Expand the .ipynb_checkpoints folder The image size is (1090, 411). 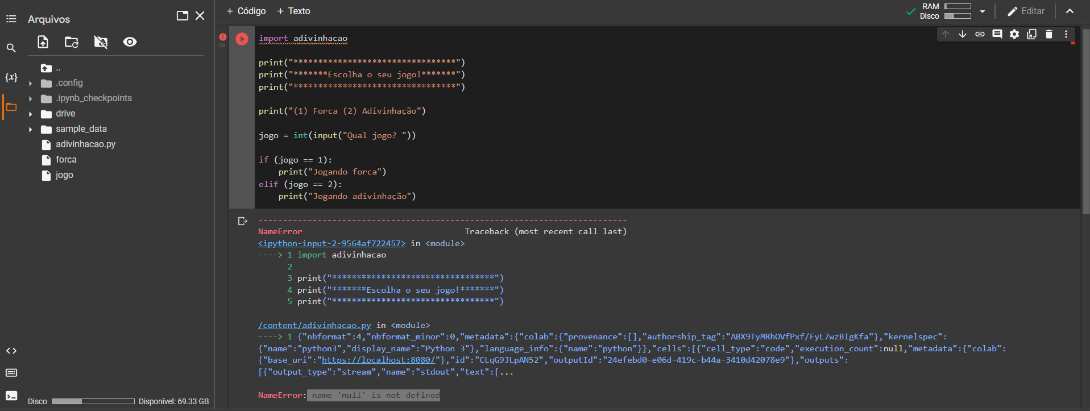click(30, 99)
